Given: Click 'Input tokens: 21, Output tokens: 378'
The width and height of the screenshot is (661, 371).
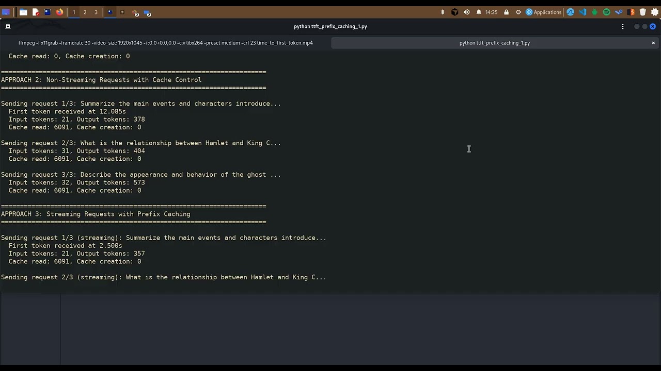Looking at the screenshot, I should (x=77, y=119).
